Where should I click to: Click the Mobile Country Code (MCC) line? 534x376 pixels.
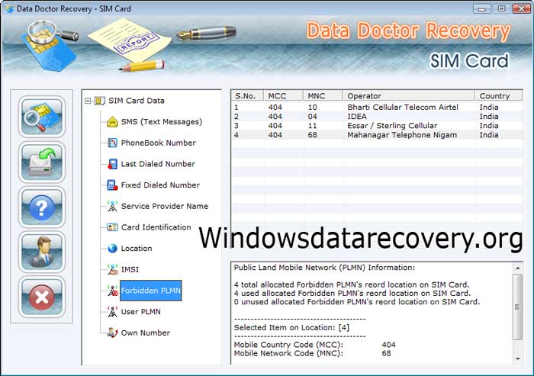pyautogui.click(x=314, y=345)
